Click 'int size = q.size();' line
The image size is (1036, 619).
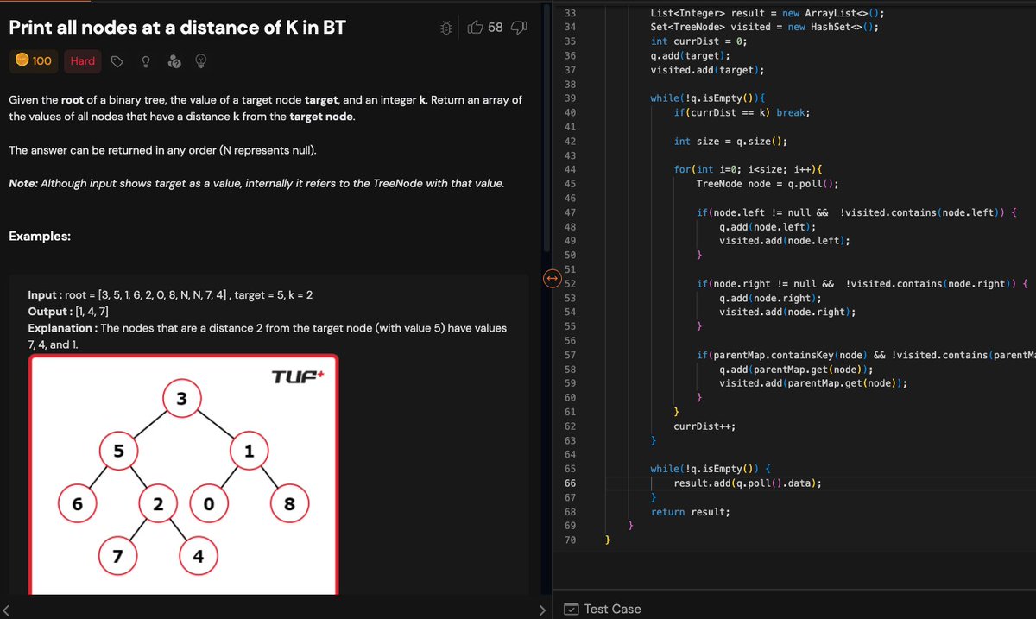tap(730, 142)
